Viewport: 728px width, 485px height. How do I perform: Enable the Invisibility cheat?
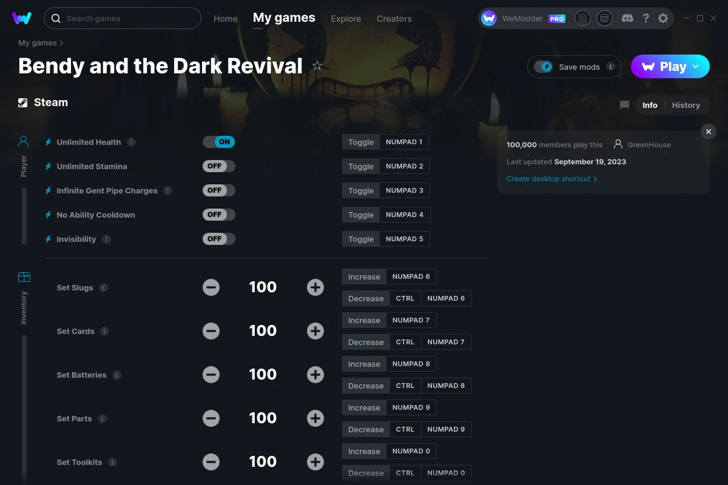point(218,239)
